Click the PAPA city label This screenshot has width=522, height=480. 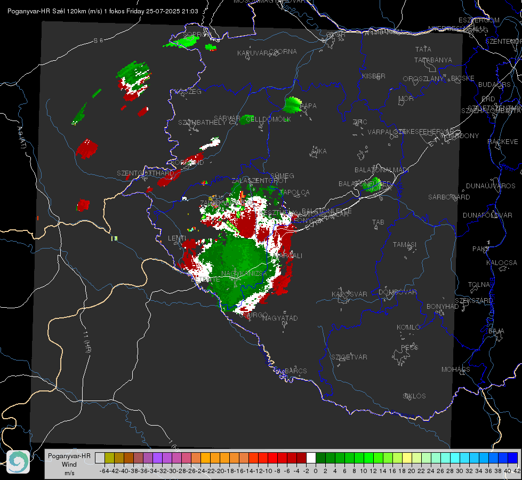tap(308, 106)
